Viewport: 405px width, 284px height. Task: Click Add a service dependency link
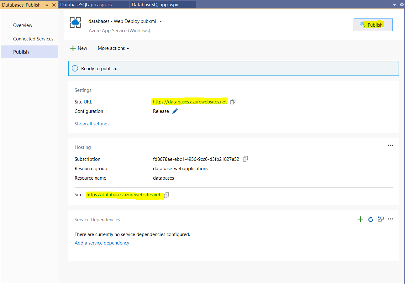coord(102,243)
